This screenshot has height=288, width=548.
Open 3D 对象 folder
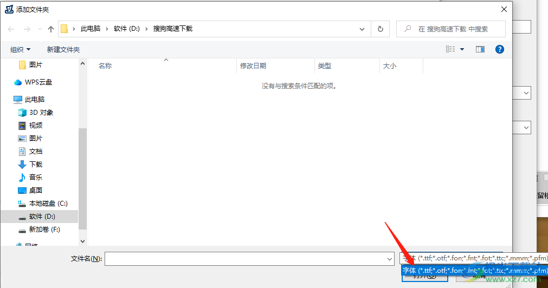click(x=41, y=113)
